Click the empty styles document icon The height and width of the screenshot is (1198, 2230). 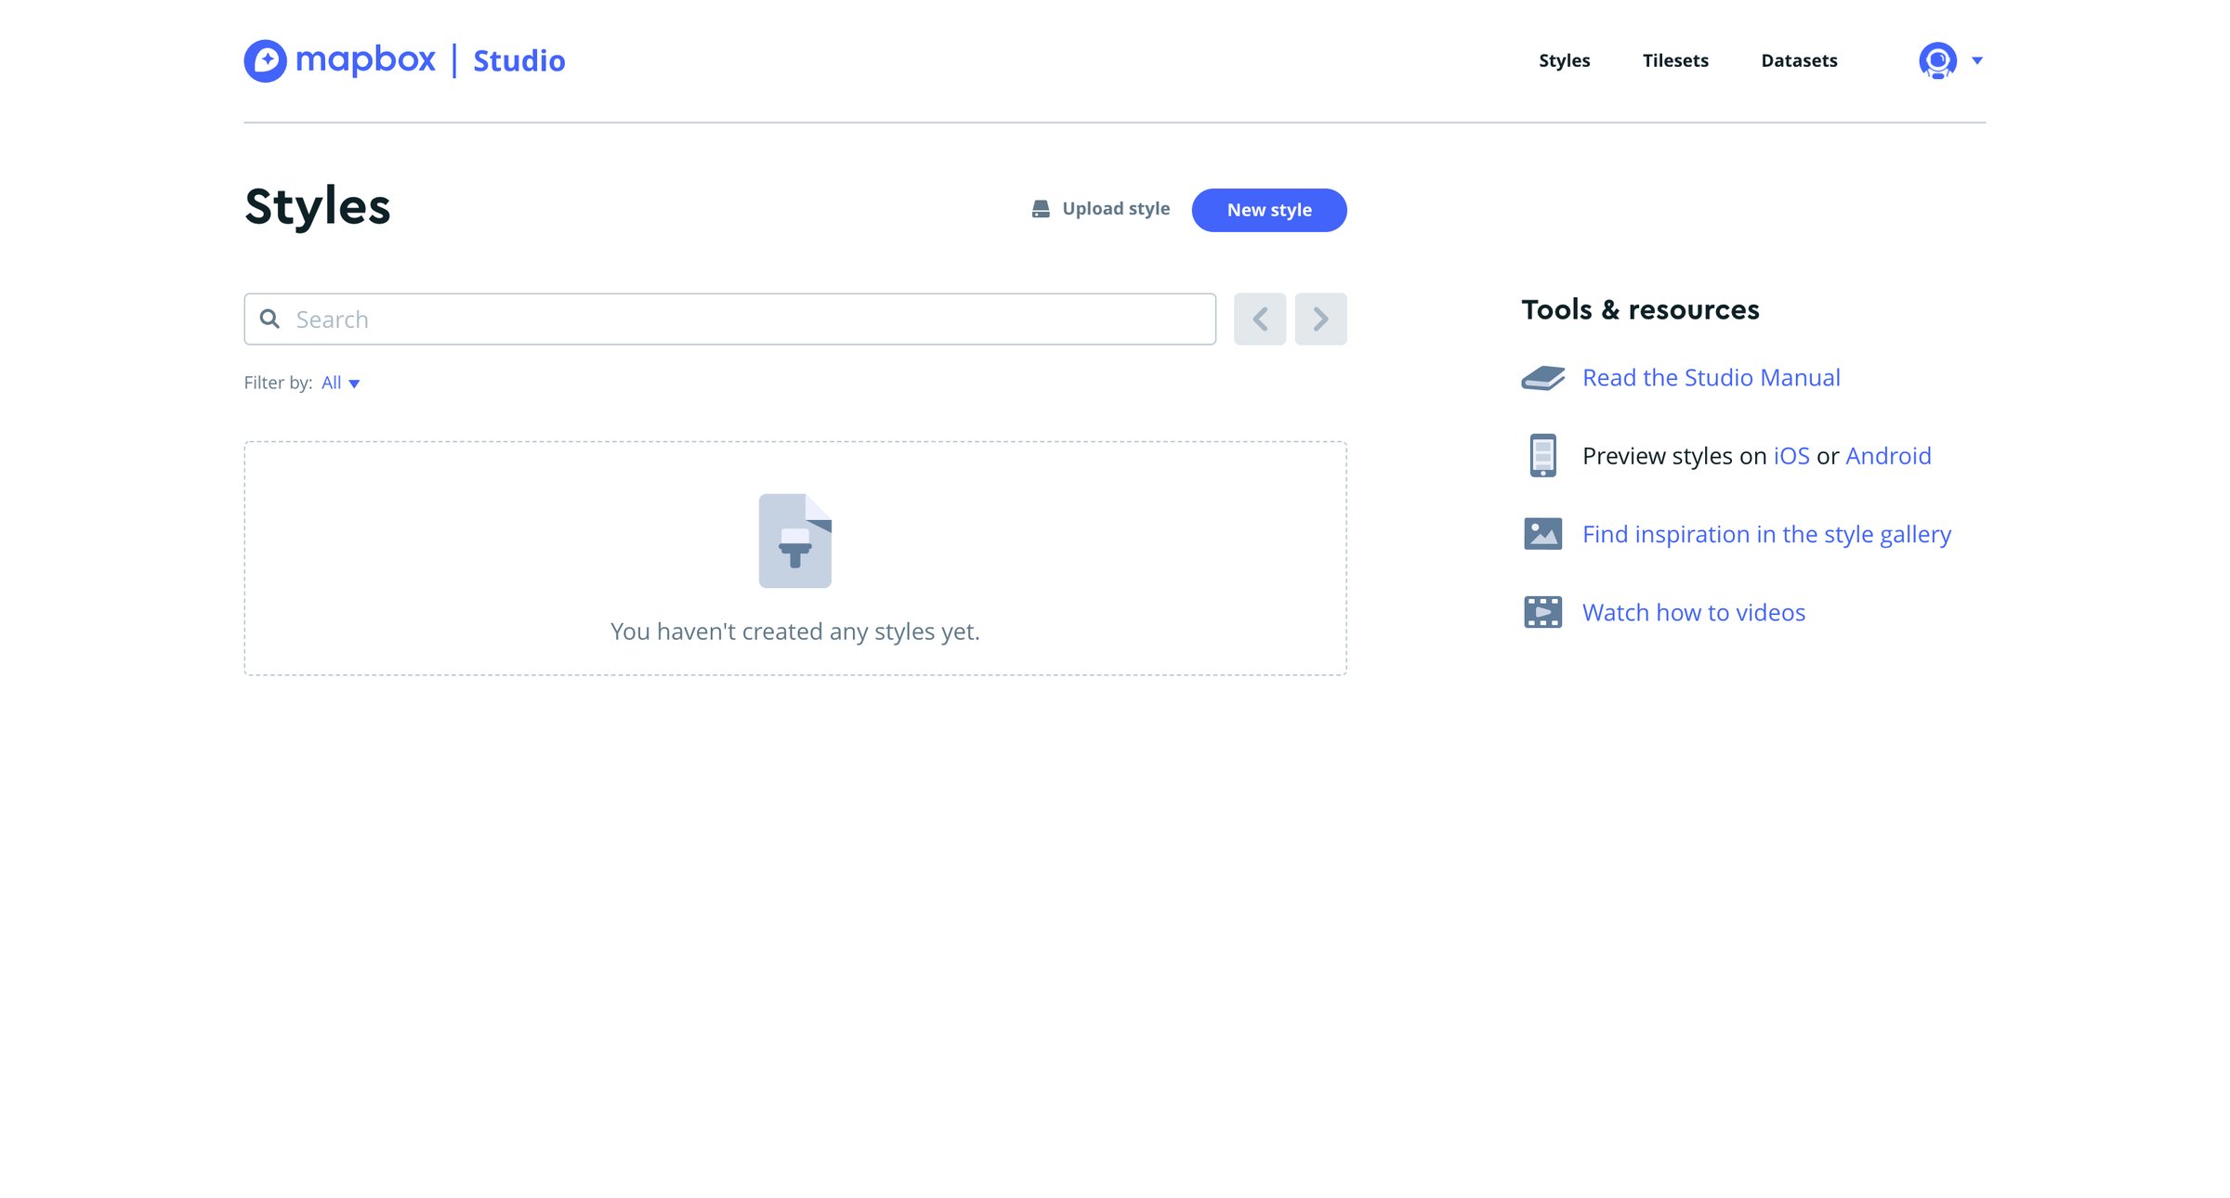pyautogui.click(x=795, y=540)
